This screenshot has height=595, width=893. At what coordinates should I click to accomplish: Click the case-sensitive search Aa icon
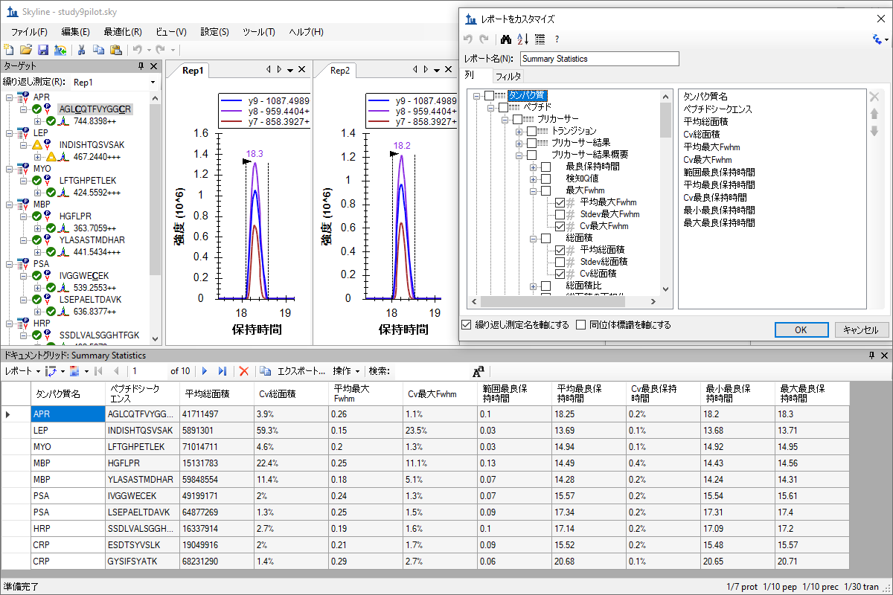[478, 370]
